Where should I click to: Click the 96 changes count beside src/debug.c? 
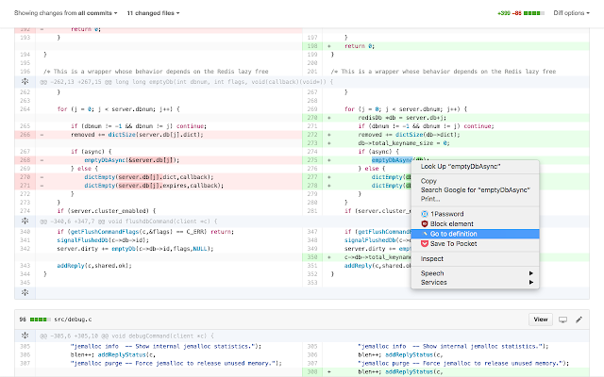click(23, 320)
